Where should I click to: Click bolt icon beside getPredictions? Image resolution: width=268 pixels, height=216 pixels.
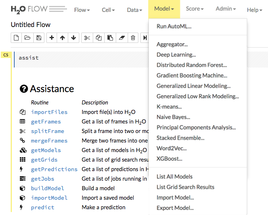21,169
